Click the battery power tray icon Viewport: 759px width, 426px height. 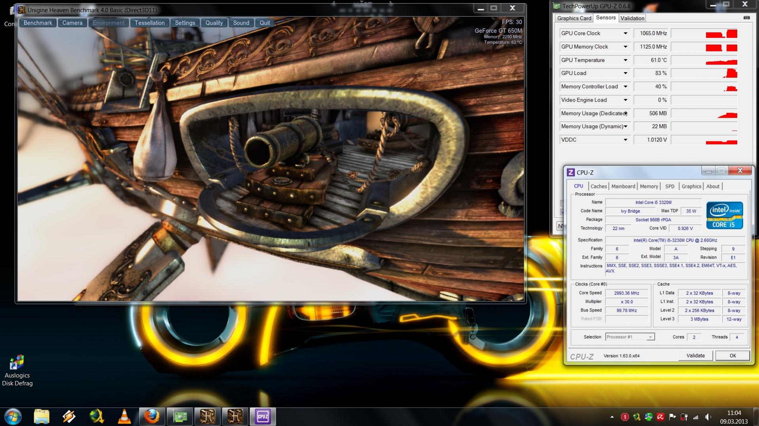point(684,417)
